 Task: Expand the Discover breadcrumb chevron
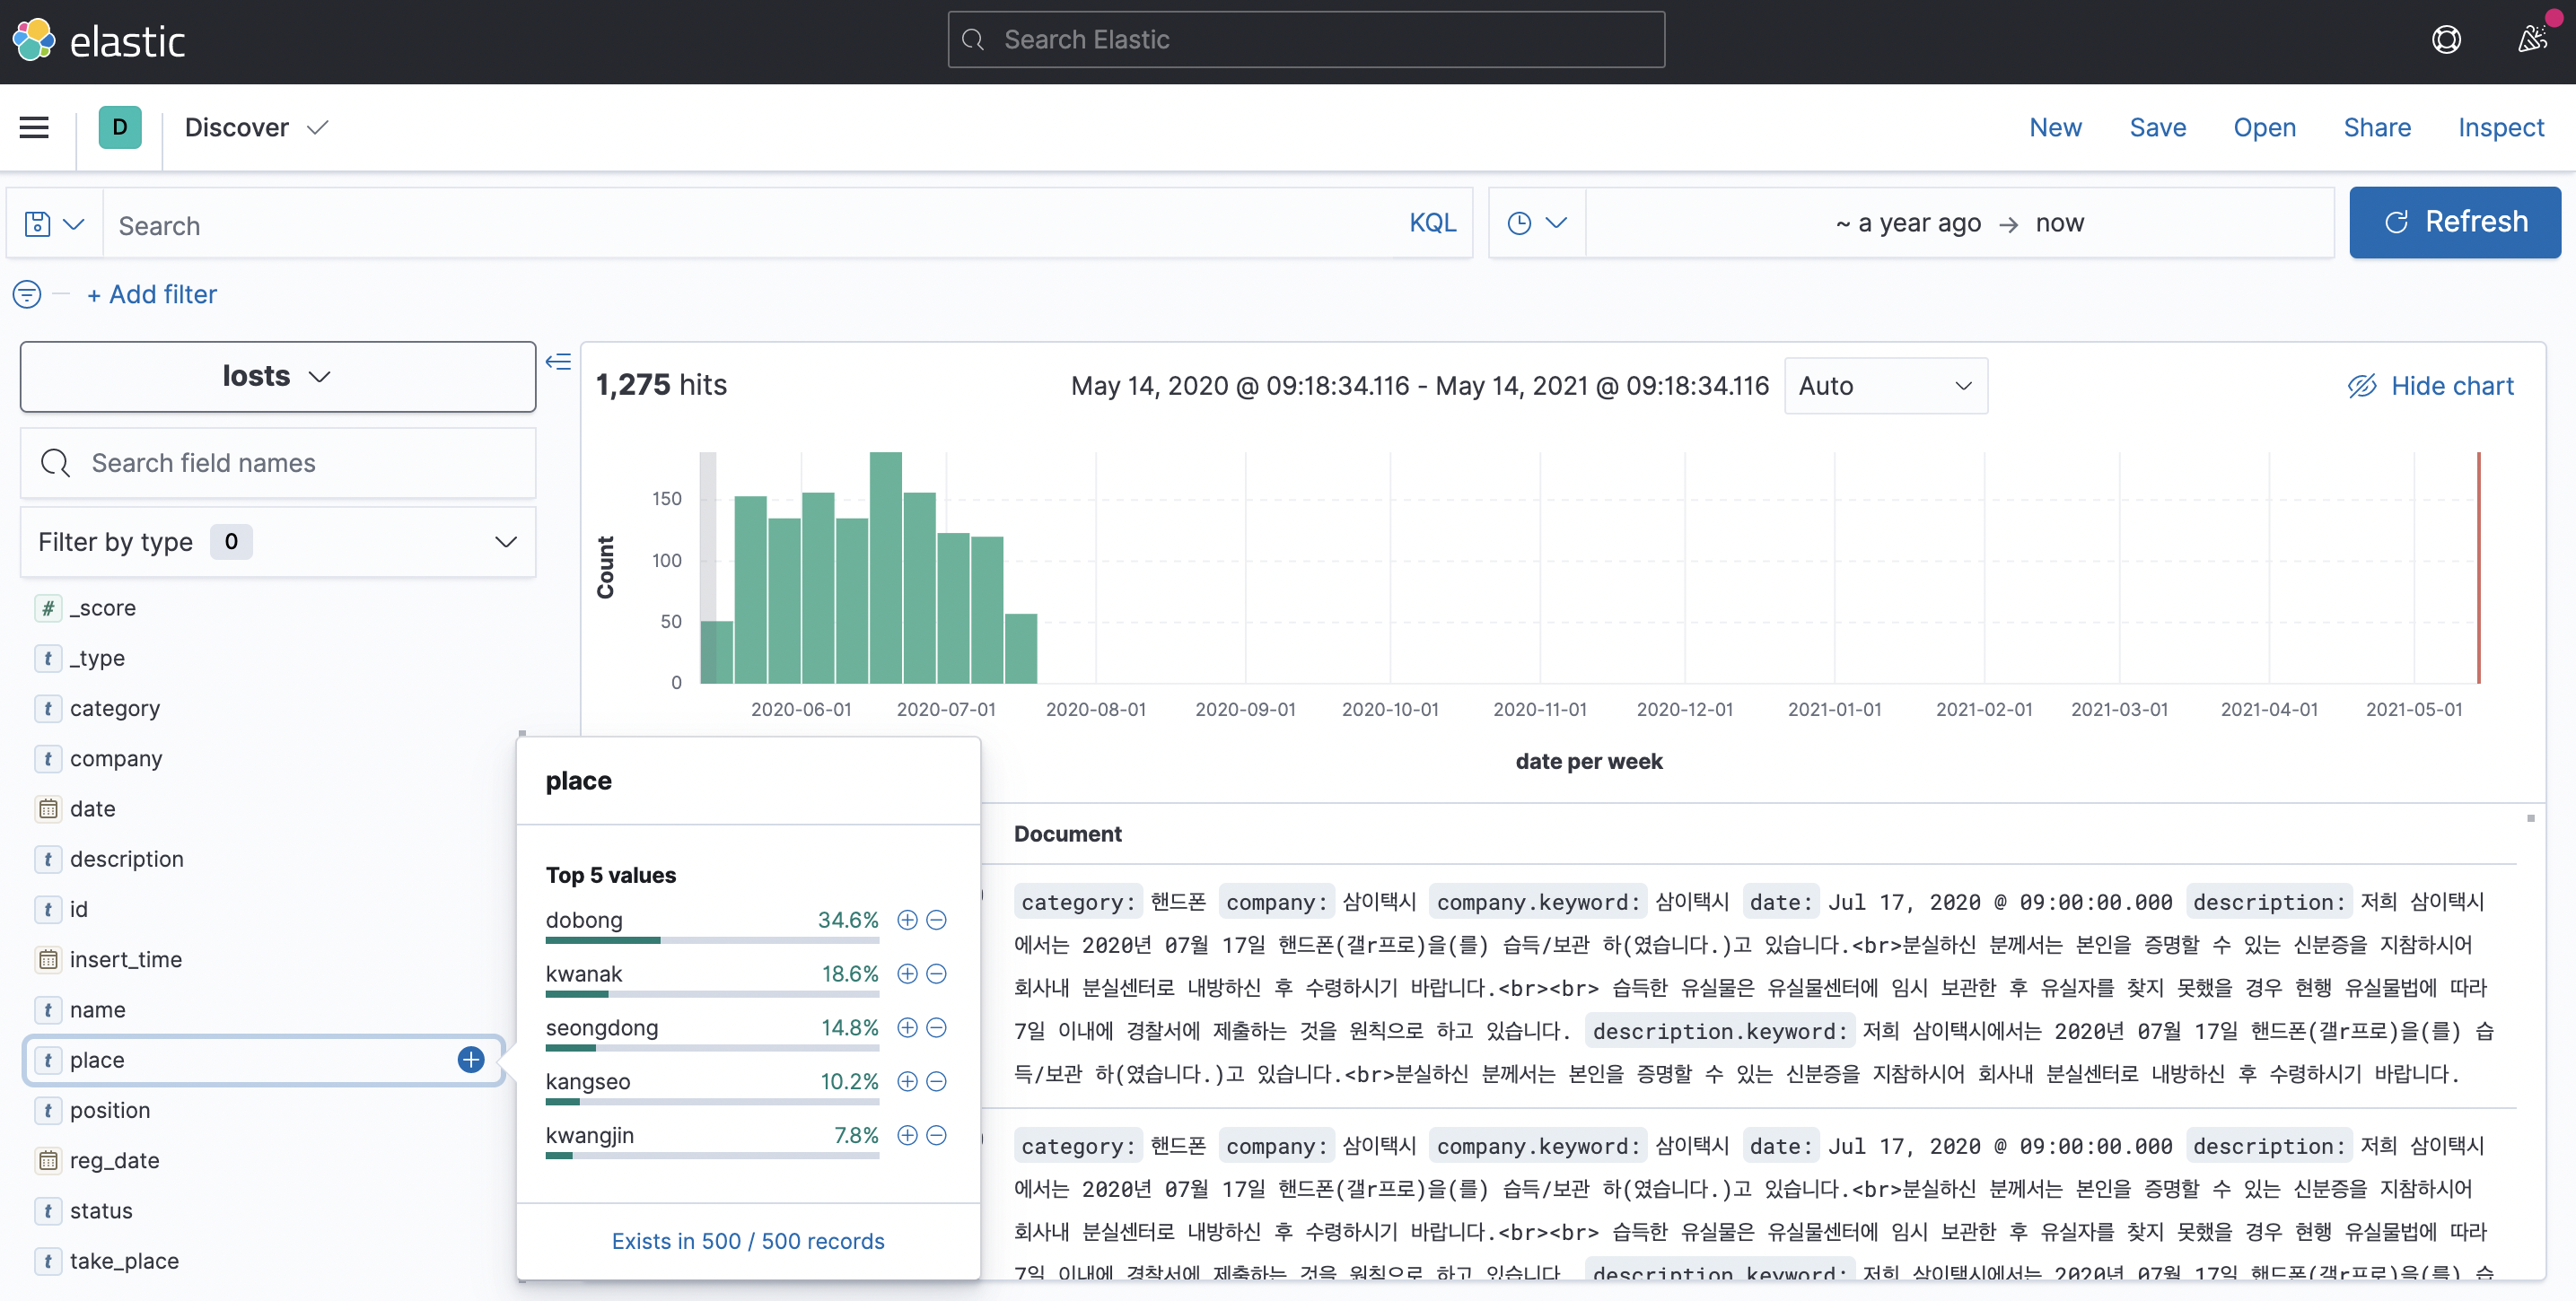[318, 128]
